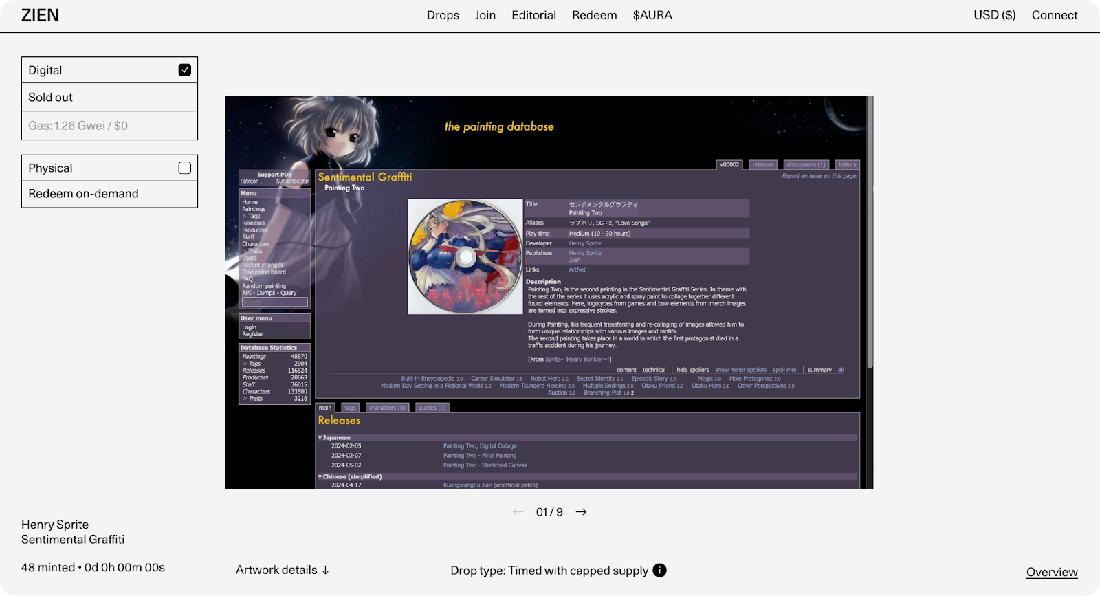Open the $AURA page
This screenshot has width=1100, height=596.
click(652, 15)
